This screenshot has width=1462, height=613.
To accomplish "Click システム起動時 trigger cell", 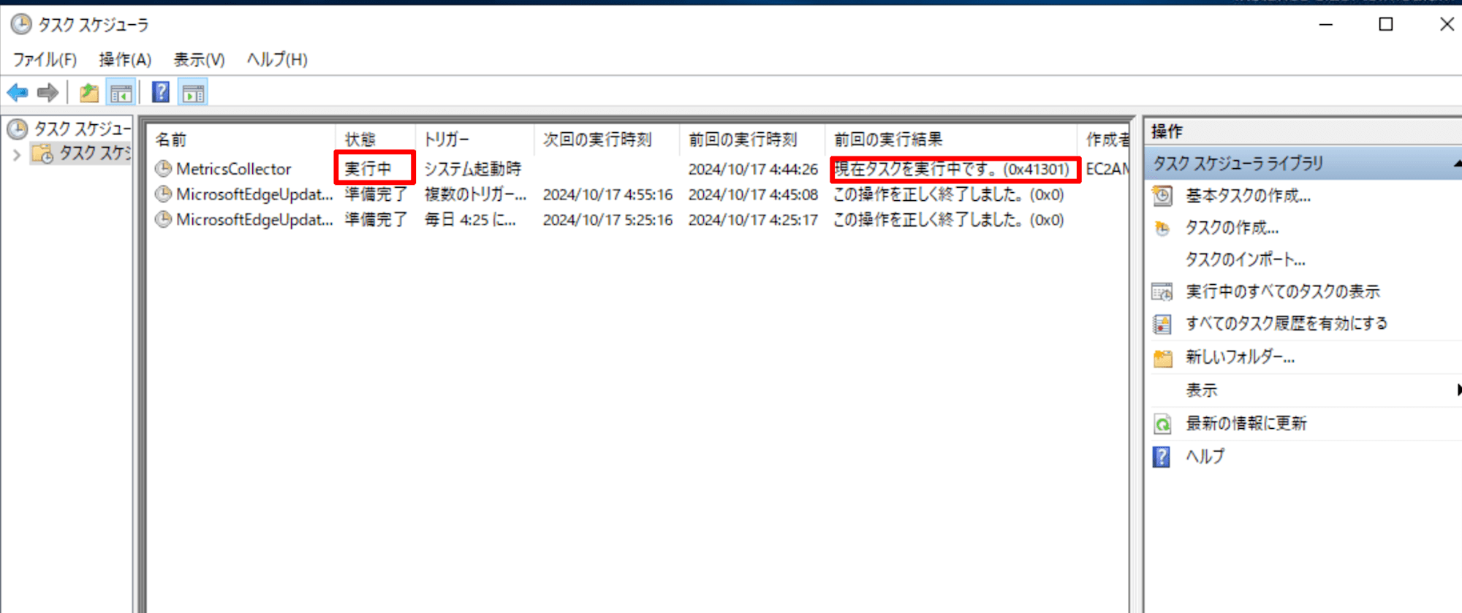I will point(472,169).
